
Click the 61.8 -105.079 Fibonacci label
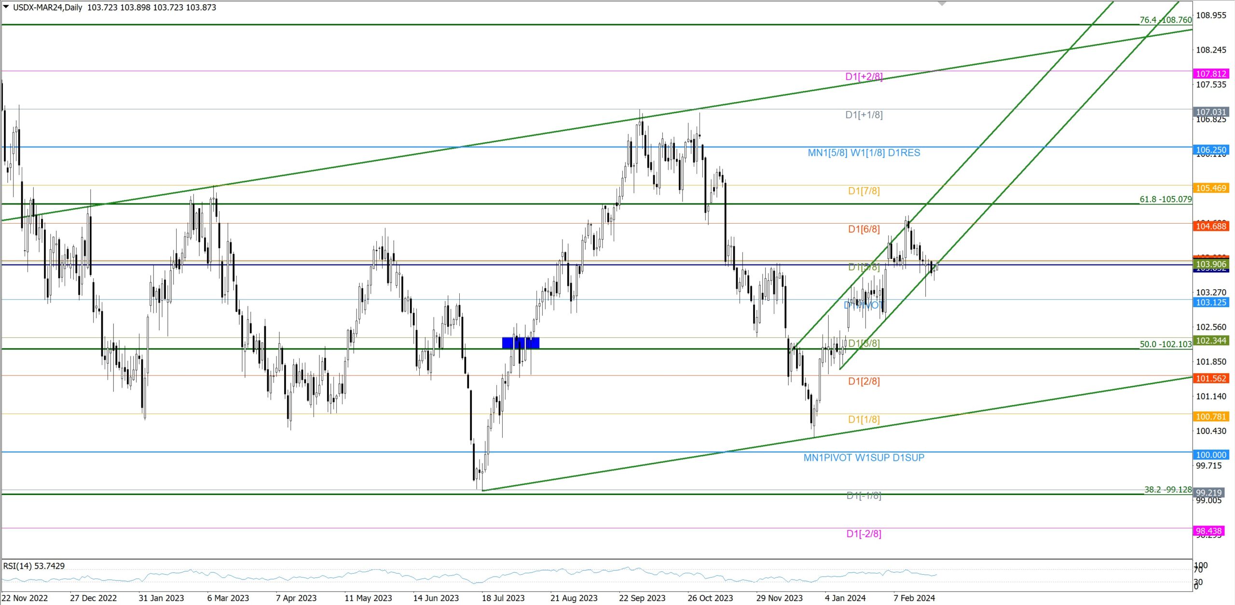pyautogui.click(x=1165, y=199)
